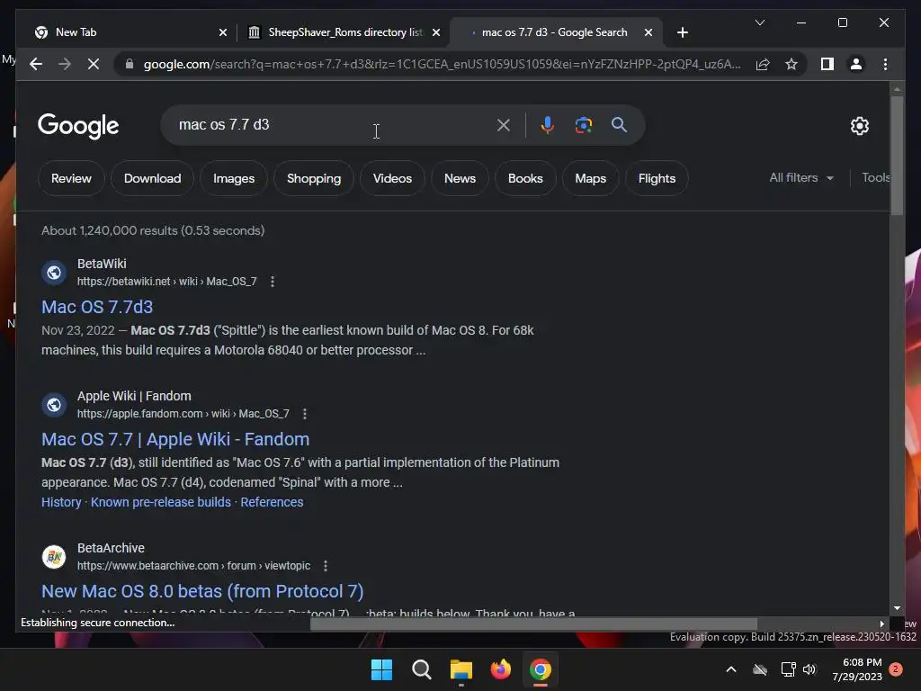Go back using the browser back arrow

(x=36, y=64)
